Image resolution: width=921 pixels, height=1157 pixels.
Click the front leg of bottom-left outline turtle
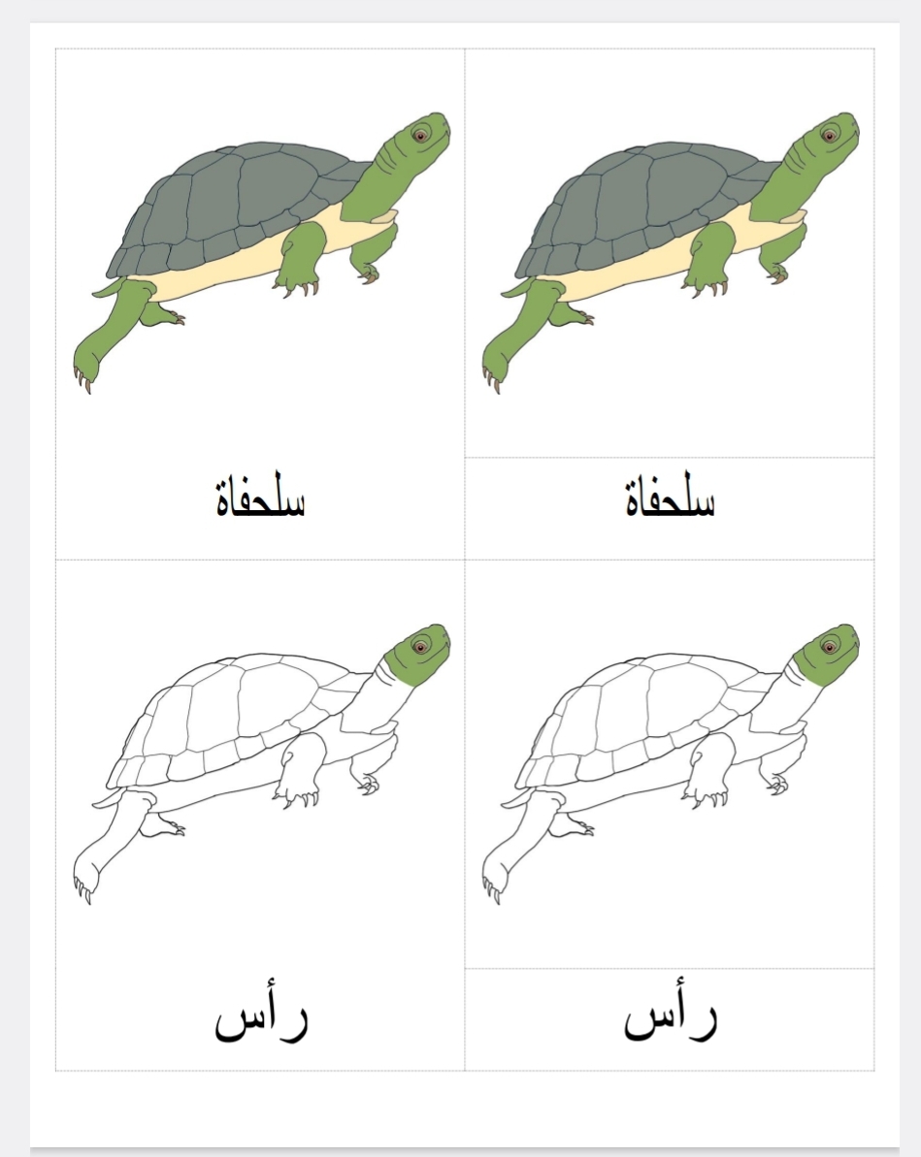coord(301,767)
